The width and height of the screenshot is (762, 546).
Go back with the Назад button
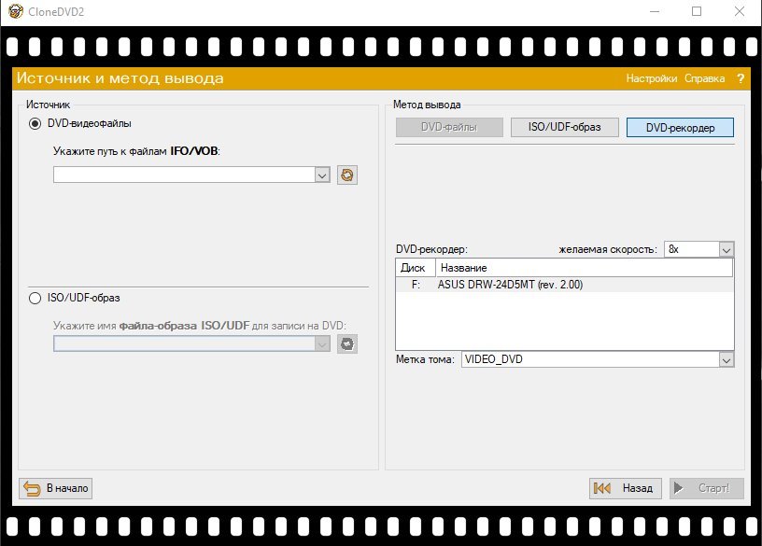(x=626, y=488)
